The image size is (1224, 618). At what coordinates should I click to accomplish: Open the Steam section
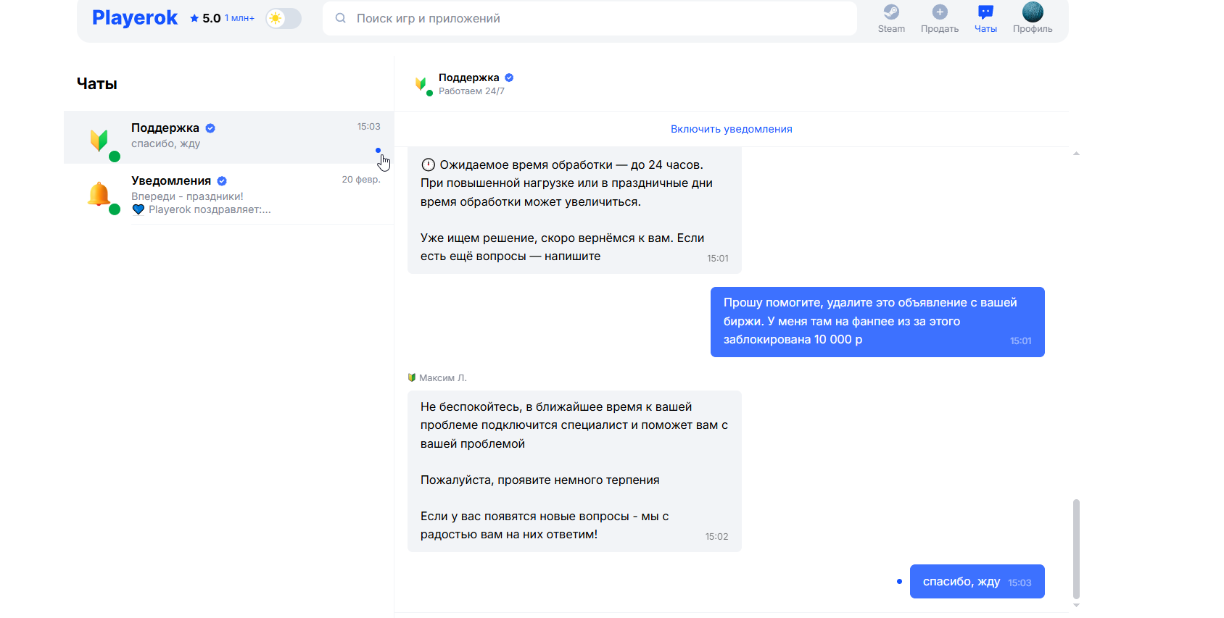[891, 18]
